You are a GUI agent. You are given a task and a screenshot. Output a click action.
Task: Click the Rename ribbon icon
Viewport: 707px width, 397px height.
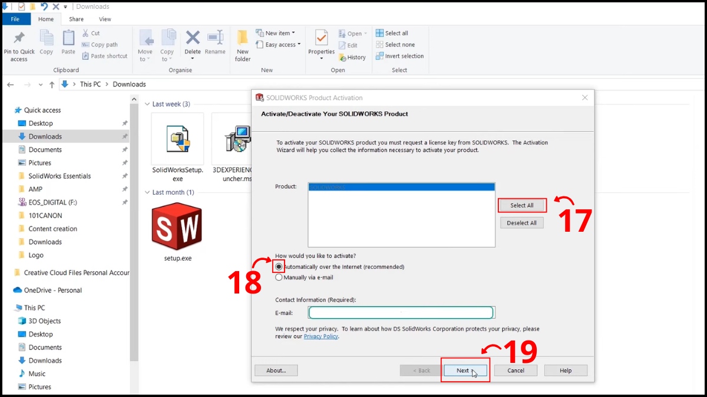[215, 38]
